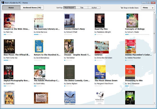157x109 pixels.
Task: Click the shopping cart icon for Kindle Store
Action: pos(122,8)
